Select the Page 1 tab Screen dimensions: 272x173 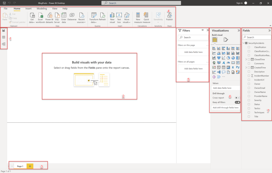pos(20,166)
